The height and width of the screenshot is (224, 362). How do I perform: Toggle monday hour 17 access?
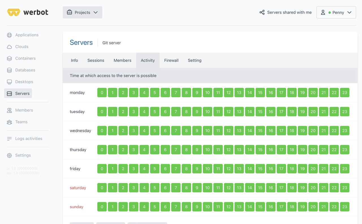coord(281,93)
